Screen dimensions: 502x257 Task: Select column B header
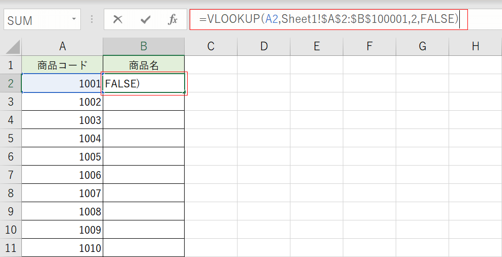coord(144,46)
